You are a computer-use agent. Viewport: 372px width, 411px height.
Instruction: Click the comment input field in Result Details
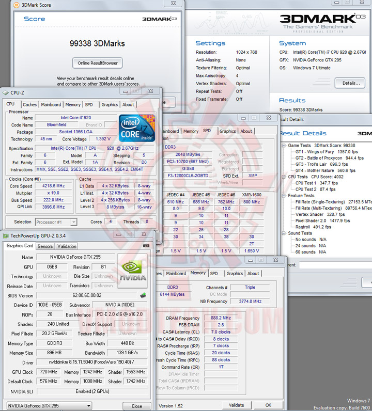pos(335,265)
